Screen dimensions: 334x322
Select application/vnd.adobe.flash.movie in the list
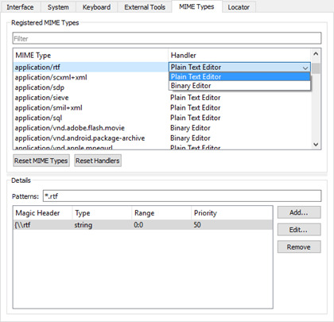coord(162,128)
